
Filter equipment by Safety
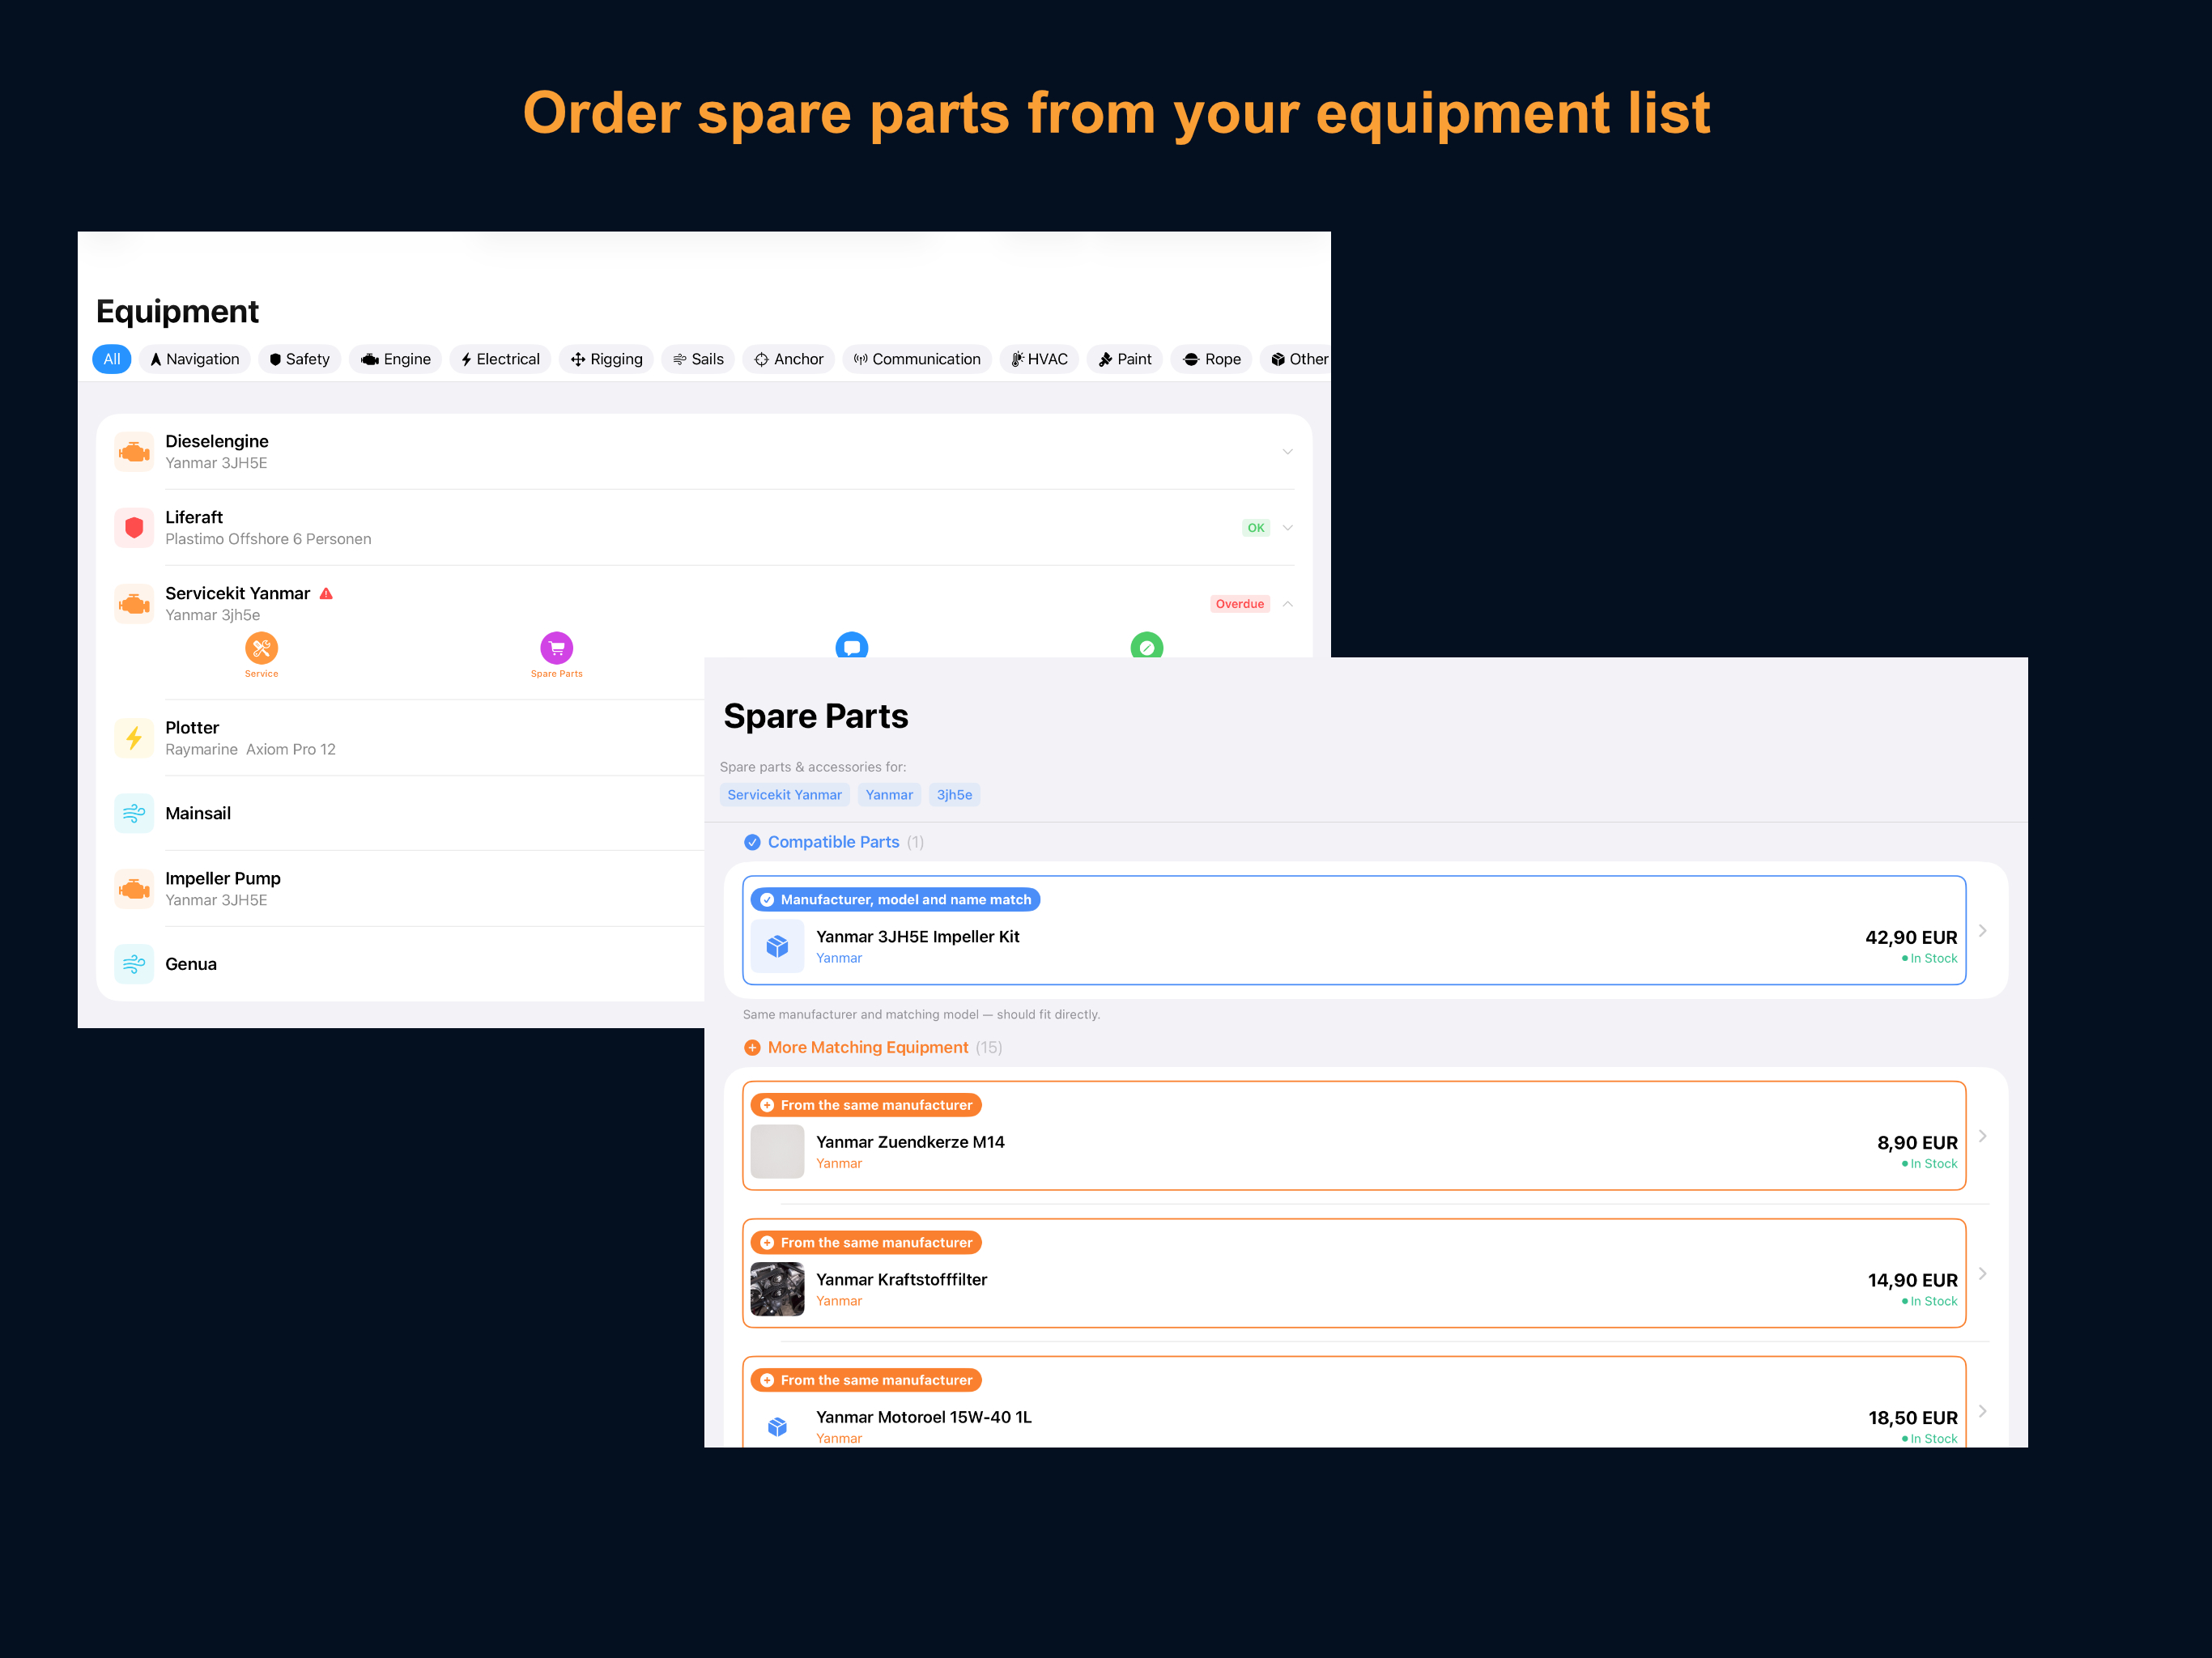299,359
